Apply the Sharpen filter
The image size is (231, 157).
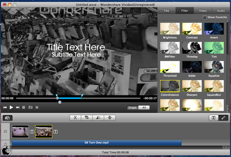[192, 86]
